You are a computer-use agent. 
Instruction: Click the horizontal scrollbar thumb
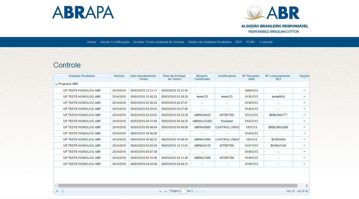click(x=177, y=185)
